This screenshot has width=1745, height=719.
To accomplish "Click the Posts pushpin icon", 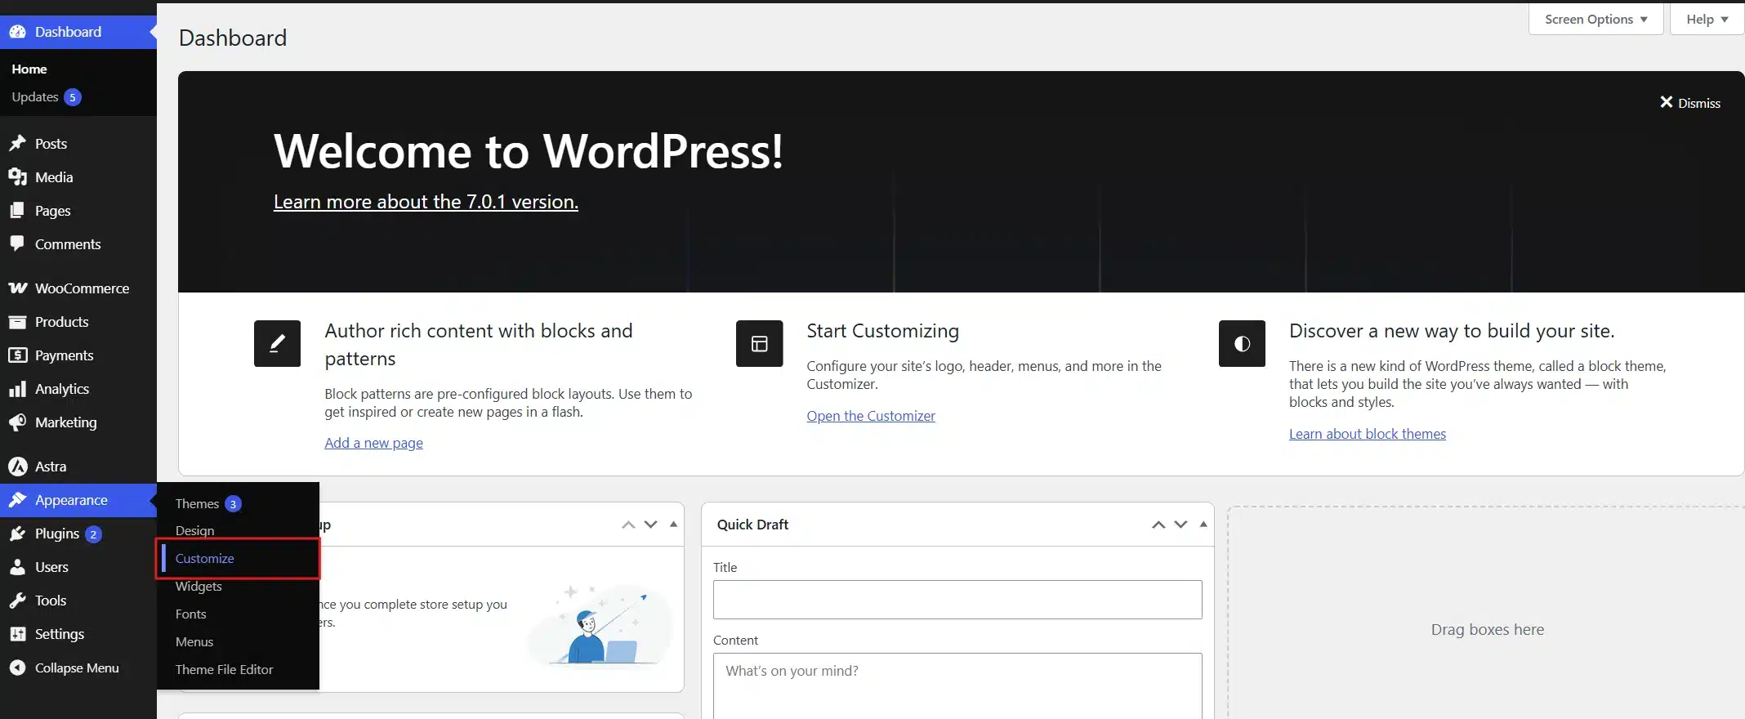I will click(18, 144).
